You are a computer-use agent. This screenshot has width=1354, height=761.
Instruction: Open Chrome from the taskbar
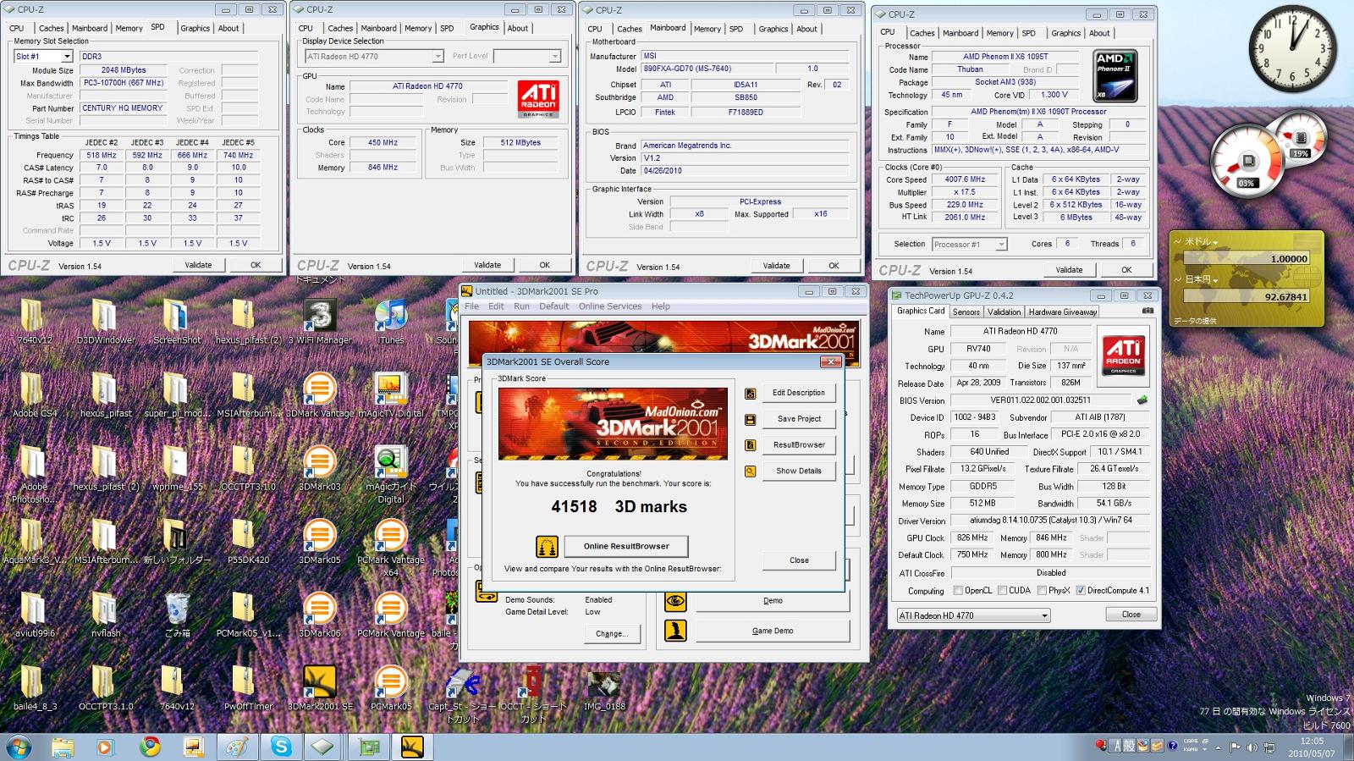coord(151,747)
